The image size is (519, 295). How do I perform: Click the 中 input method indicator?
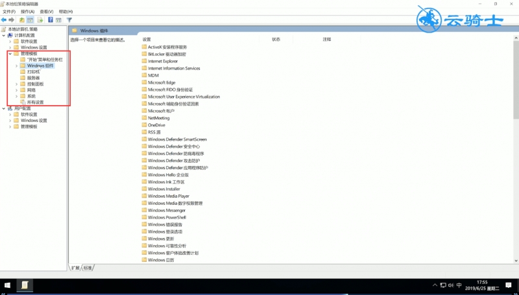click(x=459, y=285)
